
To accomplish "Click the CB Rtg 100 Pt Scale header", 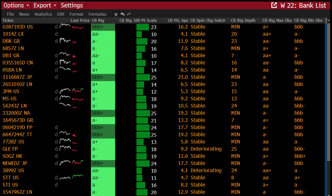I will tap(138, 21).
